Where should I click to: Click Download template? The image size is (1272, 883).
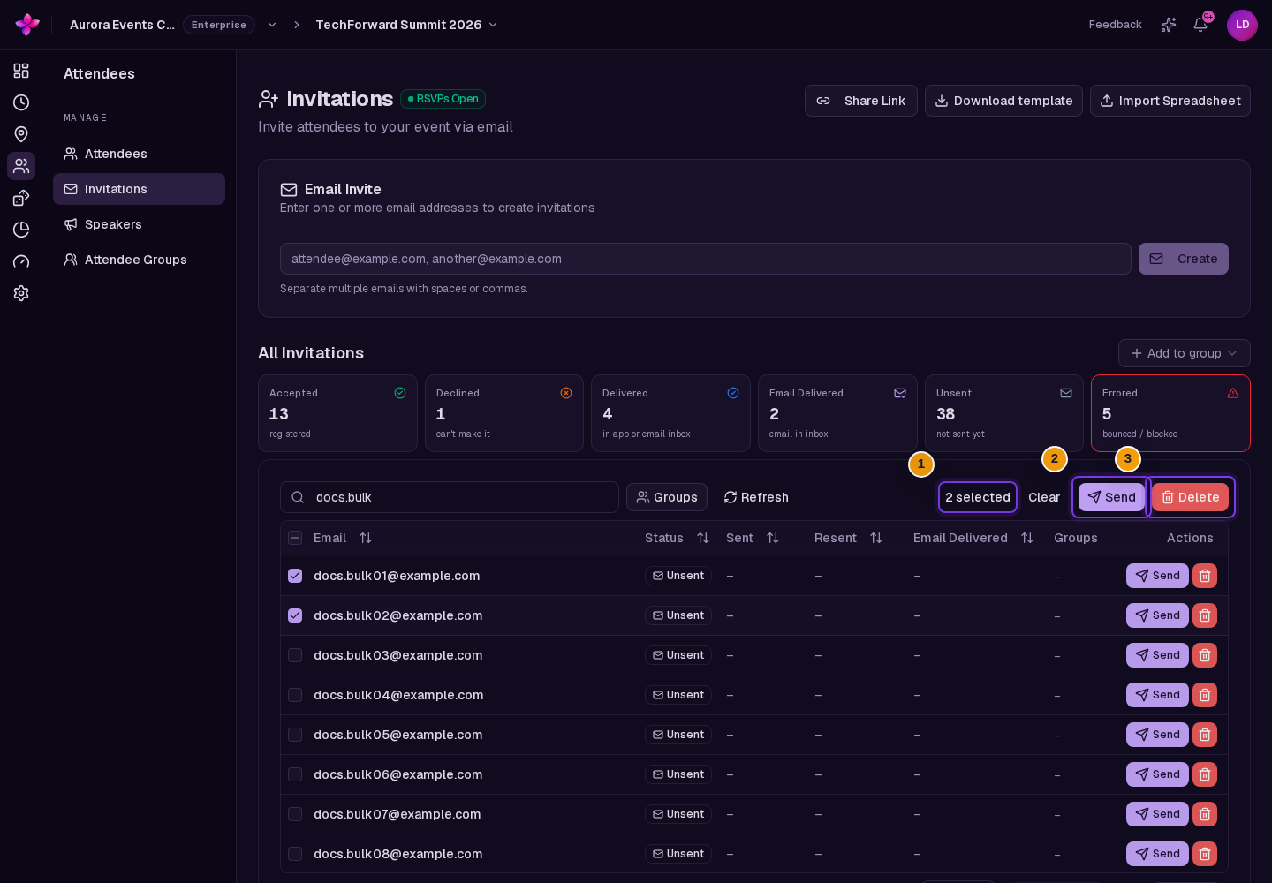coord(1003,101)
